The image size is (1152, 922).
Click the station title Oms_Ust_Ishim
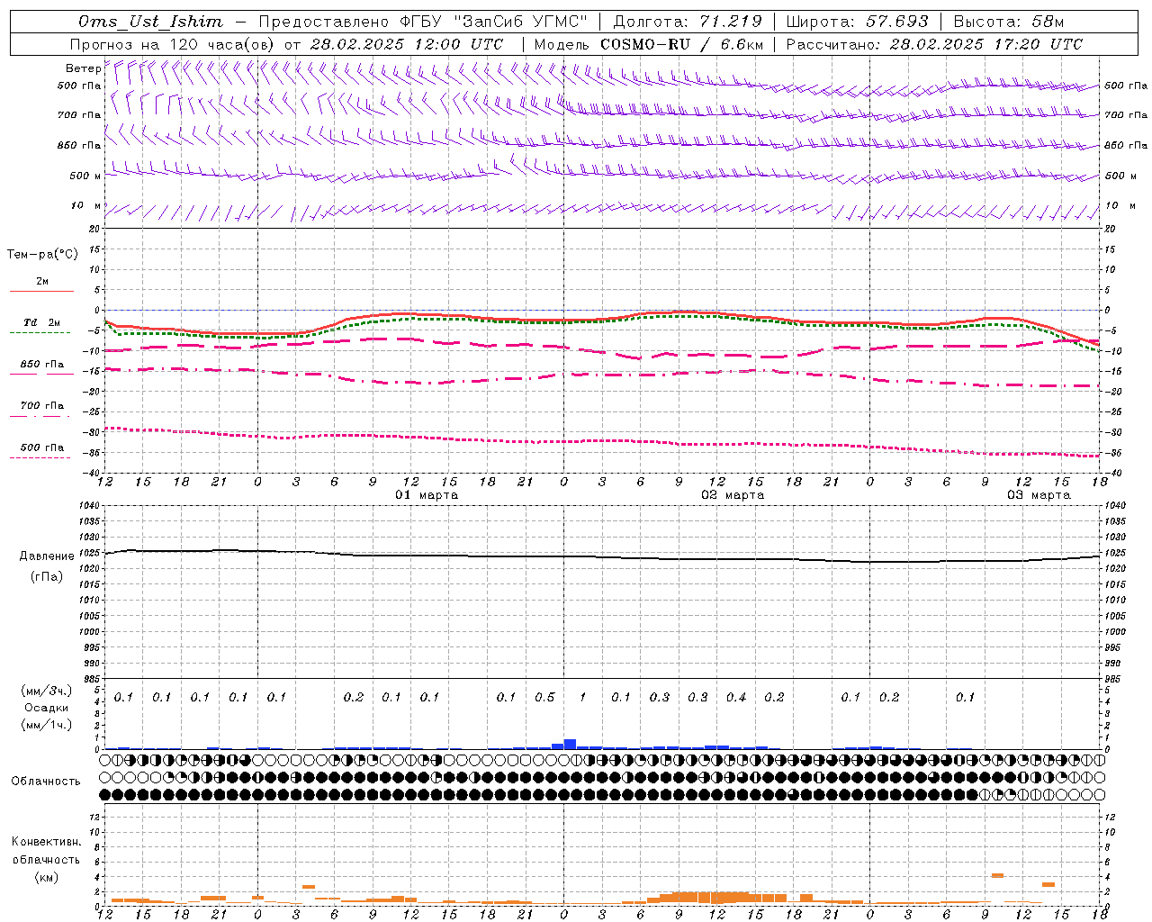(x=150, y=22)
